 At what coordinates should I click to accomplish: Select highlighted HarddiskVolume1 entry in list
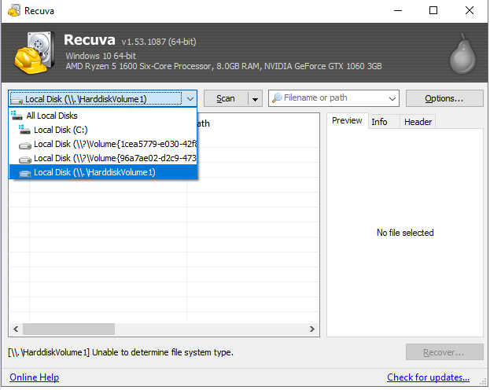pyautogui.click(x=103, y=172)
